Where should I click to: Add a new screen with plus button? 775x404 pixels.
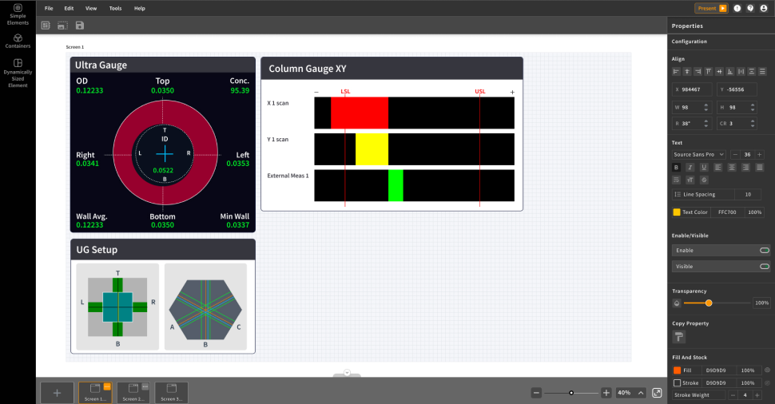click(57, 393)
